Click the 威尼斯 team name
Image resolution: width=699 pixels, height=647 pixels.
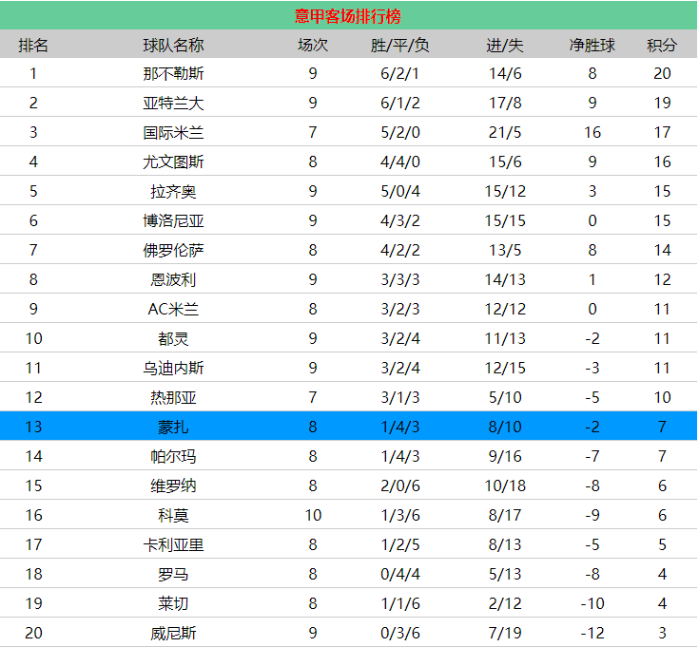(x=173, y=633)
